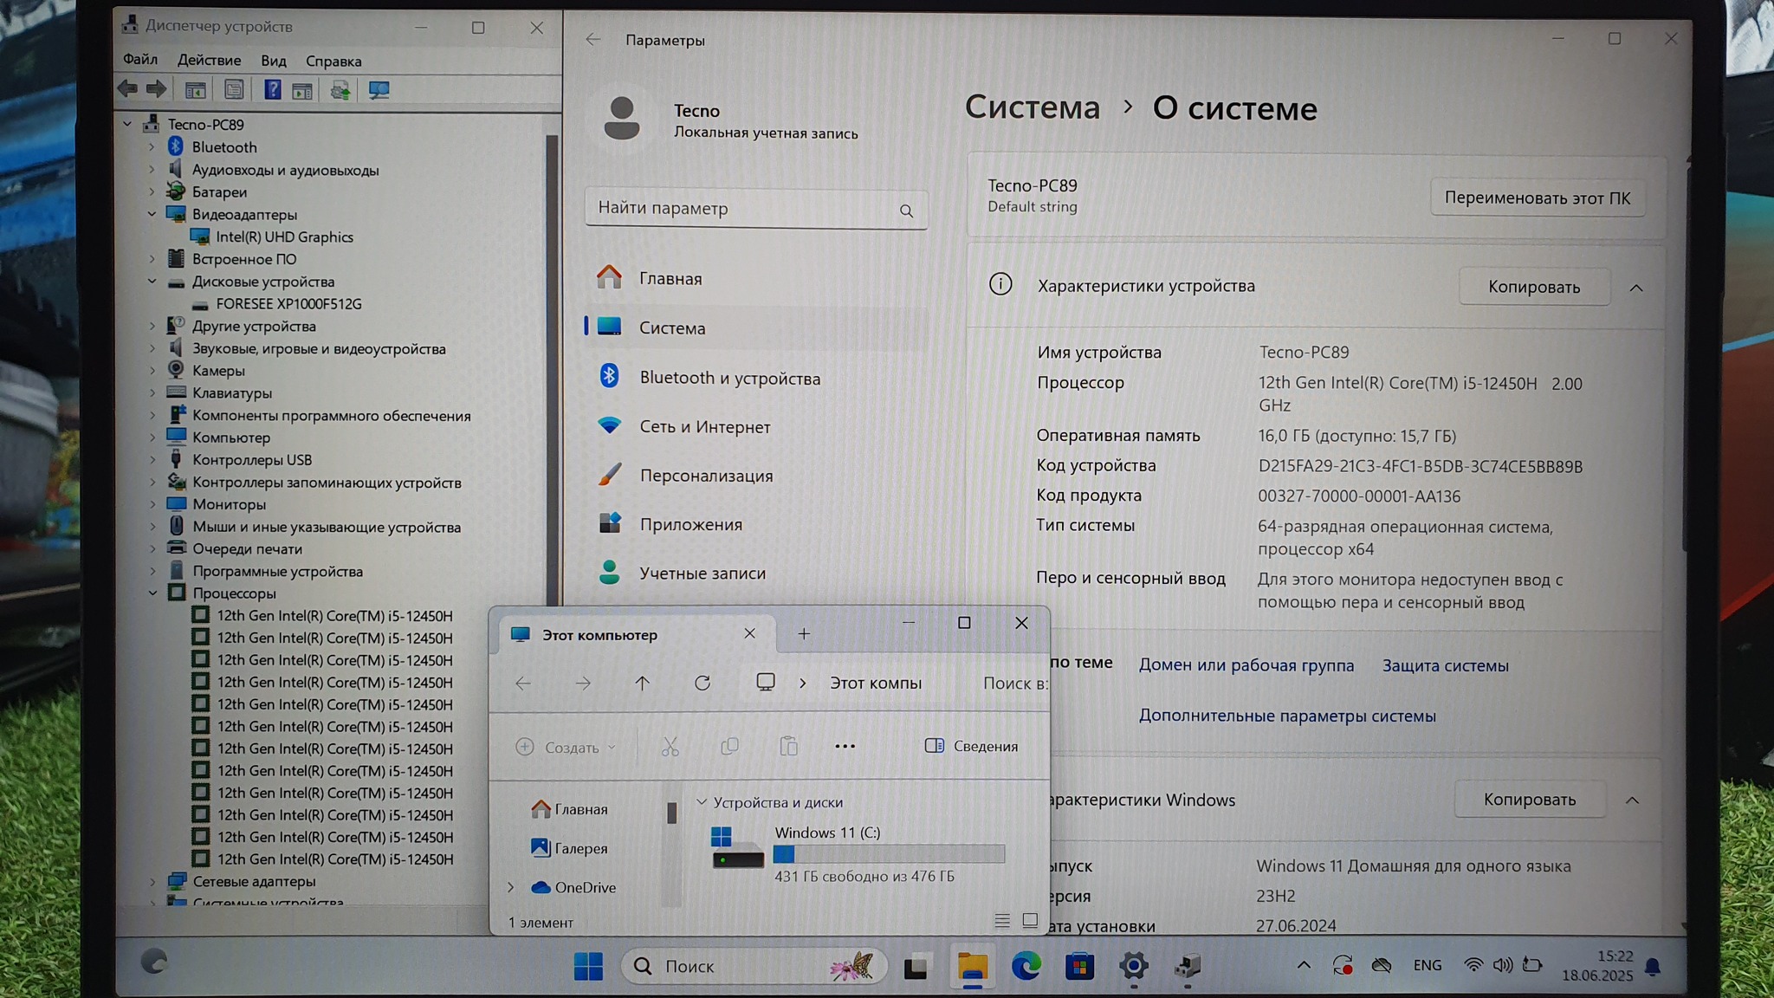Collapse the Характеристики устройства section chevron
The height and width of the screenshot is (998, 1774).
tap(1635, 288)
